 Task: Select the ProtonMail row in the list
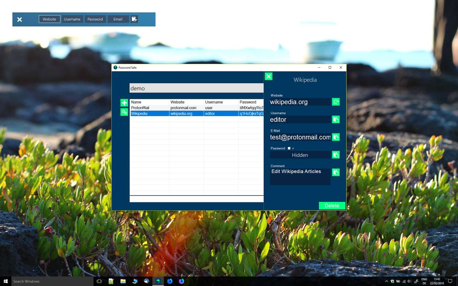[x=196, y=108]
